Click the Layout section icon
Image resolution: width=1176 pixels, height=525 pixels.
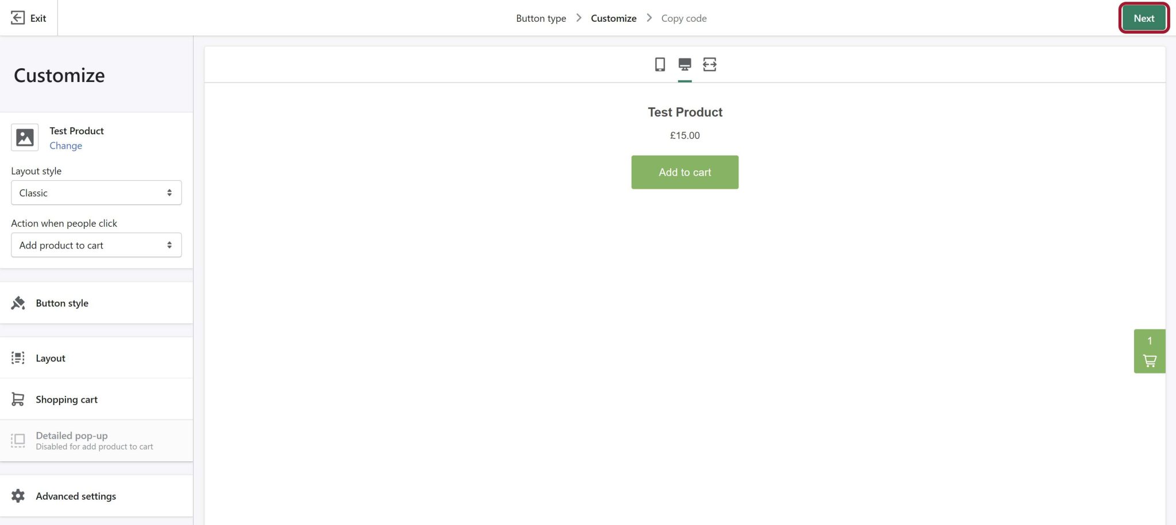[x=18, y=358]
